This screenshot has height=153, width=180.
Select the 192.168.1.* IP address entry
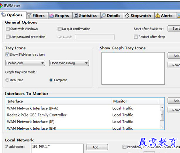point(41,146)
